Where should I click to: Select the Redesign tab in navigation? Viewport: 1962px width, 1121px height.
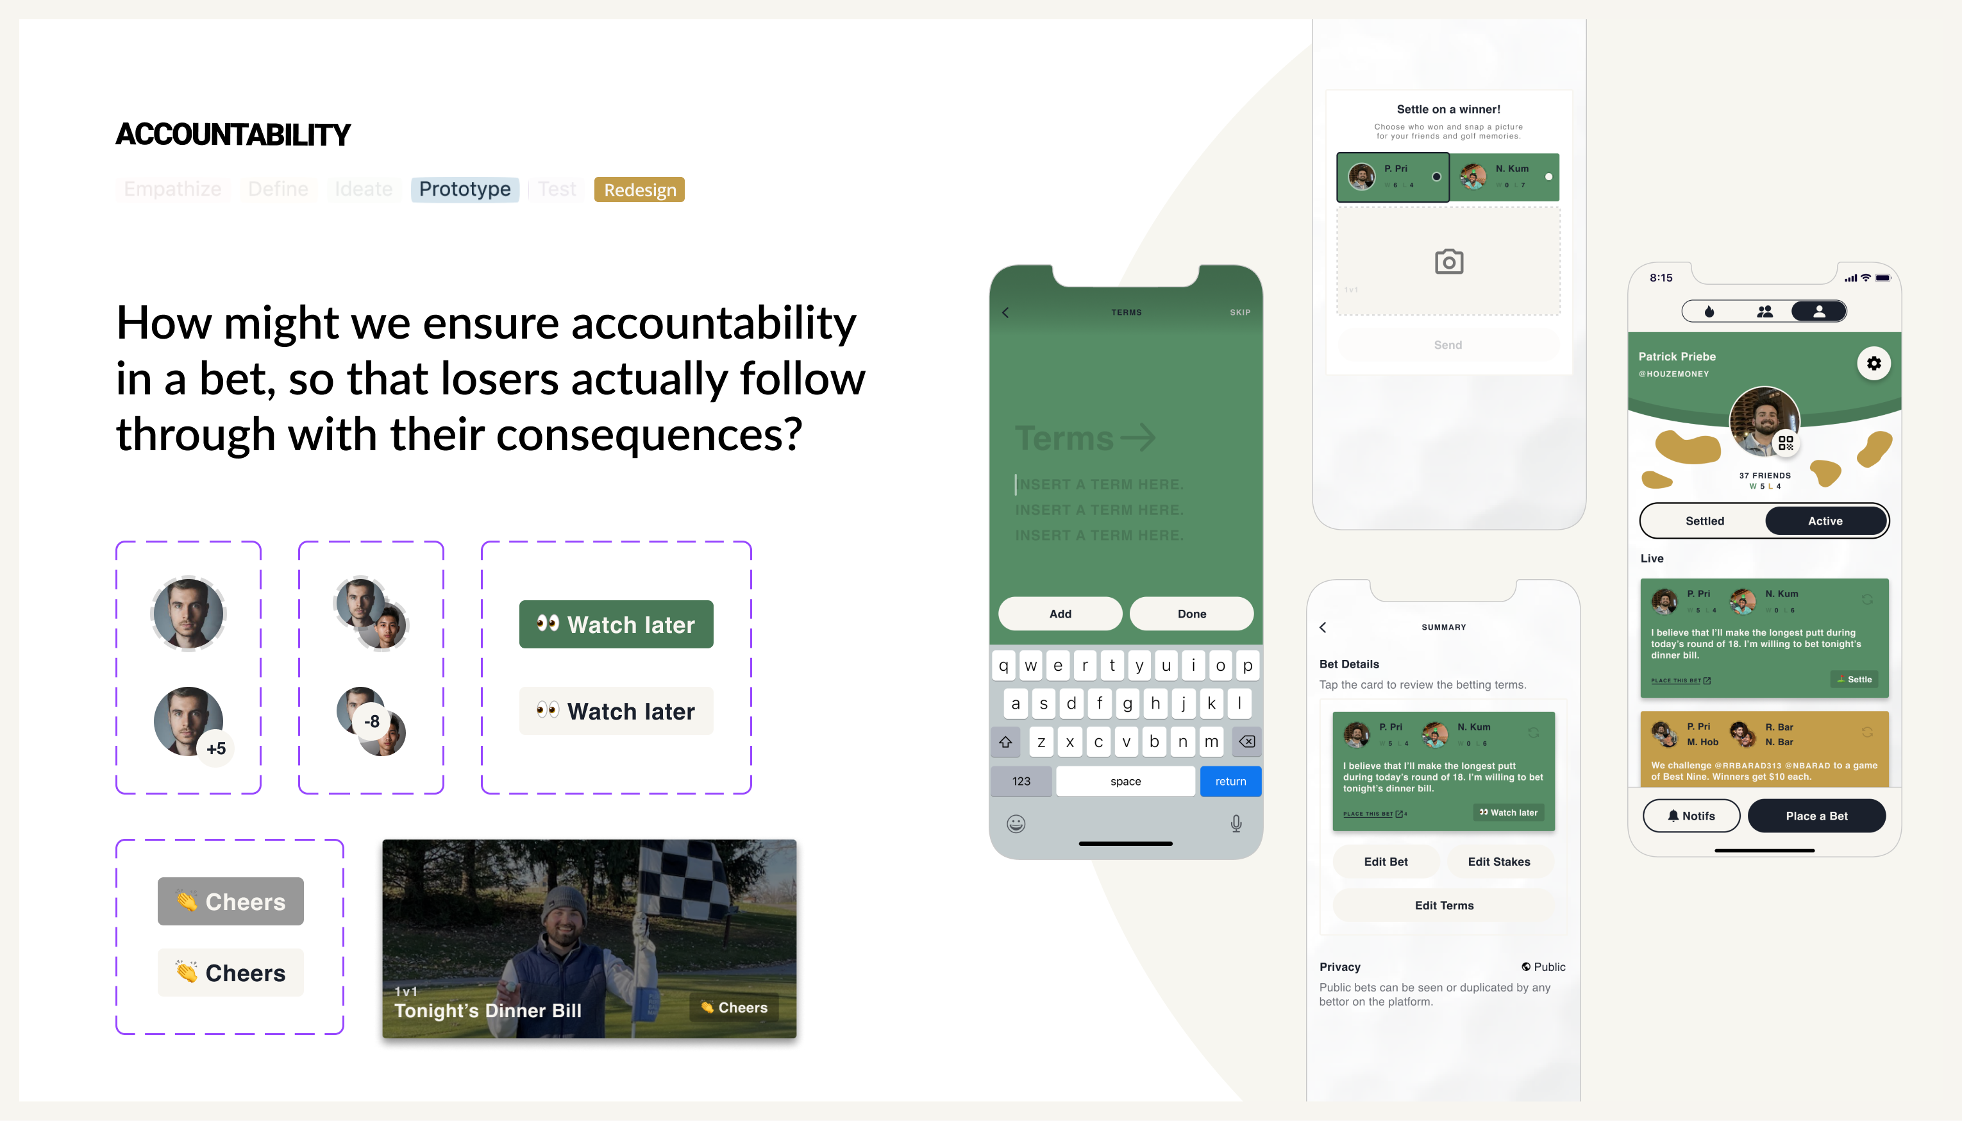(637, 189)
